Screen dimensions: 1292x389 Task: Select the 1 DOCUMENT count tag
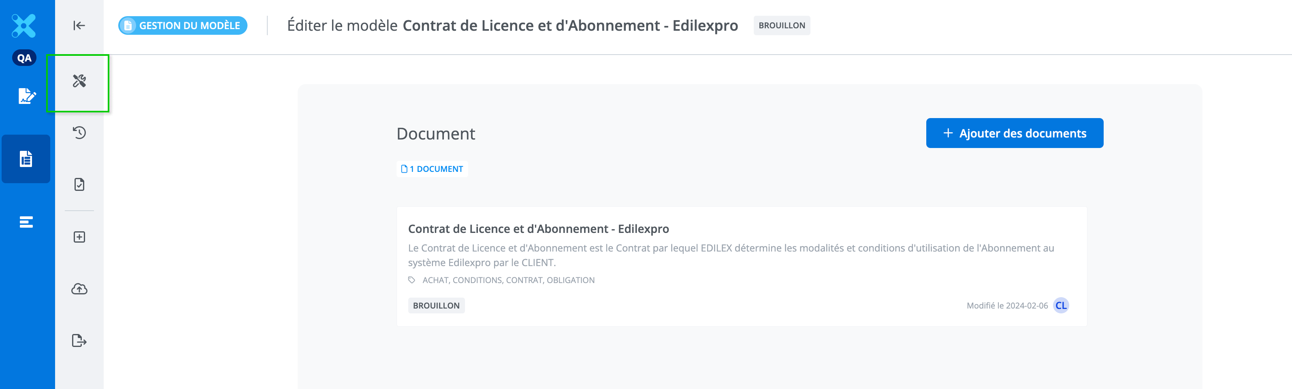pos(432,169)
